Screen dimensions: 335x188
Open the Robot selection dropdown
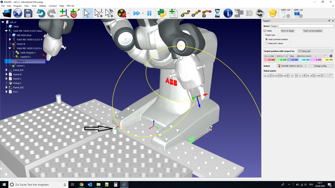point(292,66)
